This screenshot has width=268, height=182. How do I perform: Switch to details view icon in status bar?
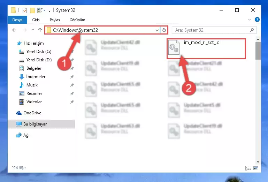pyautogui.click(x=248, y=168)
